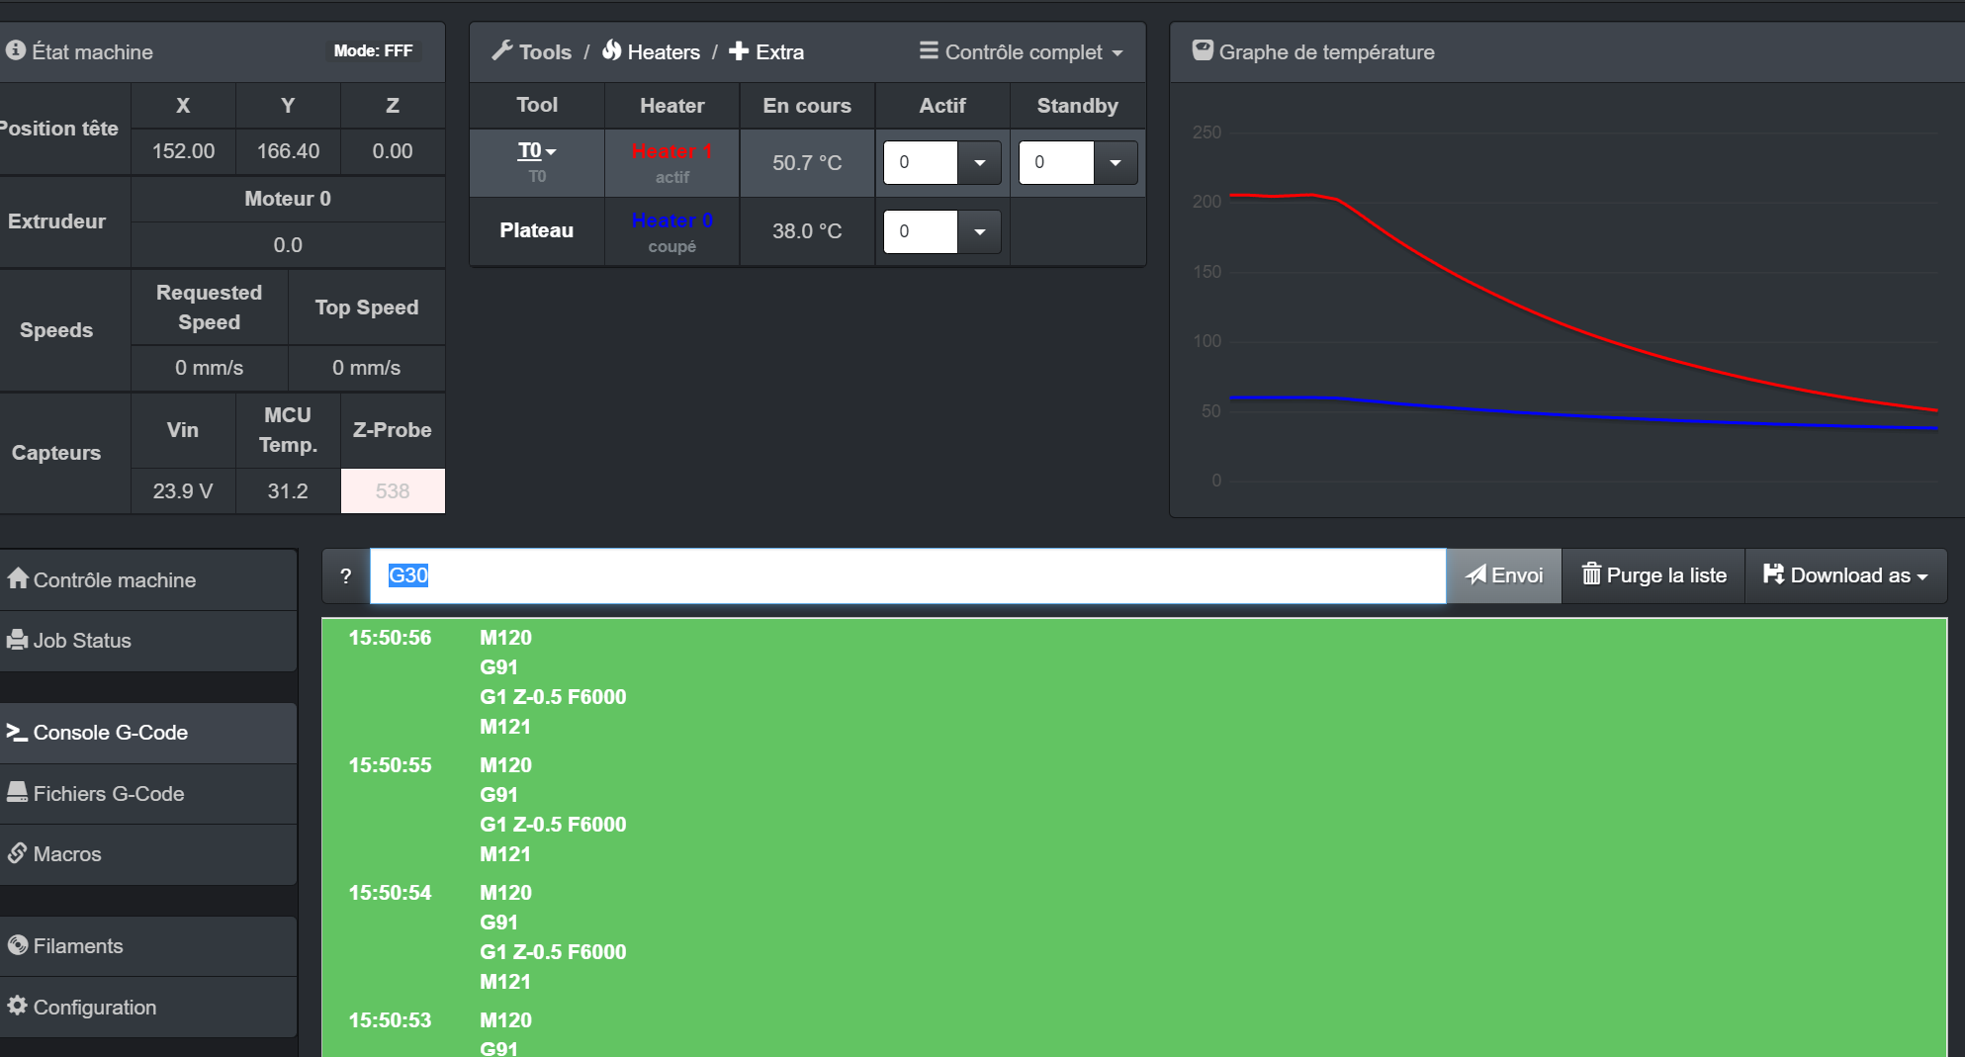Viewport: 1965px width, 1057px height.
Task: Click the Tools wrench icon
Action: (x=502, y=50)
